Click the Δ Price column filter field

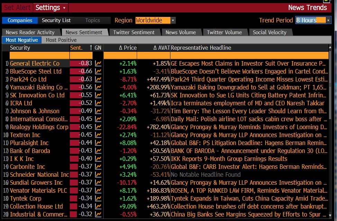point(120,56)
